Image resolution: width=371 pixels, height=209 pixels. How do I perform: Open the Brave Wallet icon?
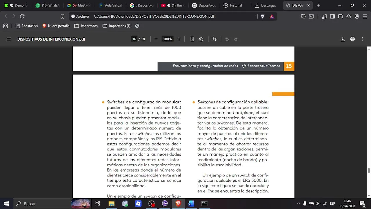coord(341,17)
